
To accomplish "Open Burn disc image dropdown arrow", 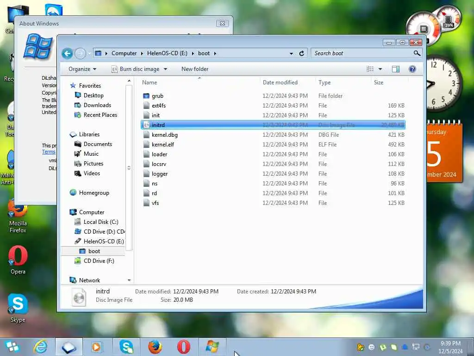I will [165, 69].
